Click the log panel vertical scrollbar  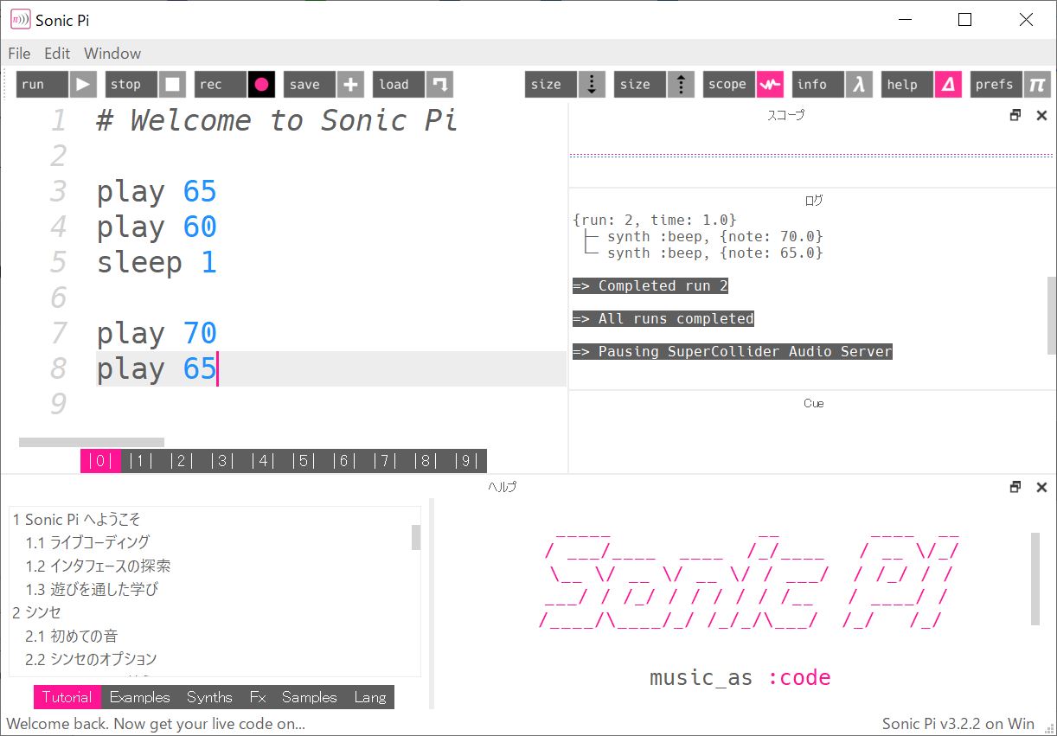(1051, 316)
